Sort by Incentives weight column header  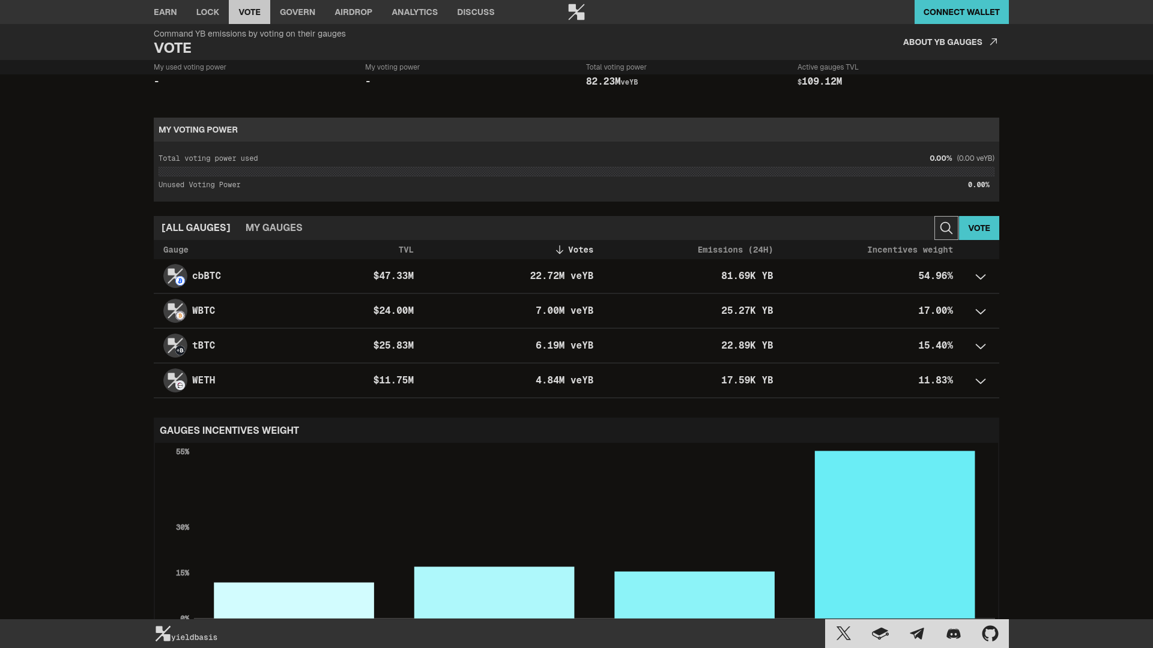coord(910,250)
